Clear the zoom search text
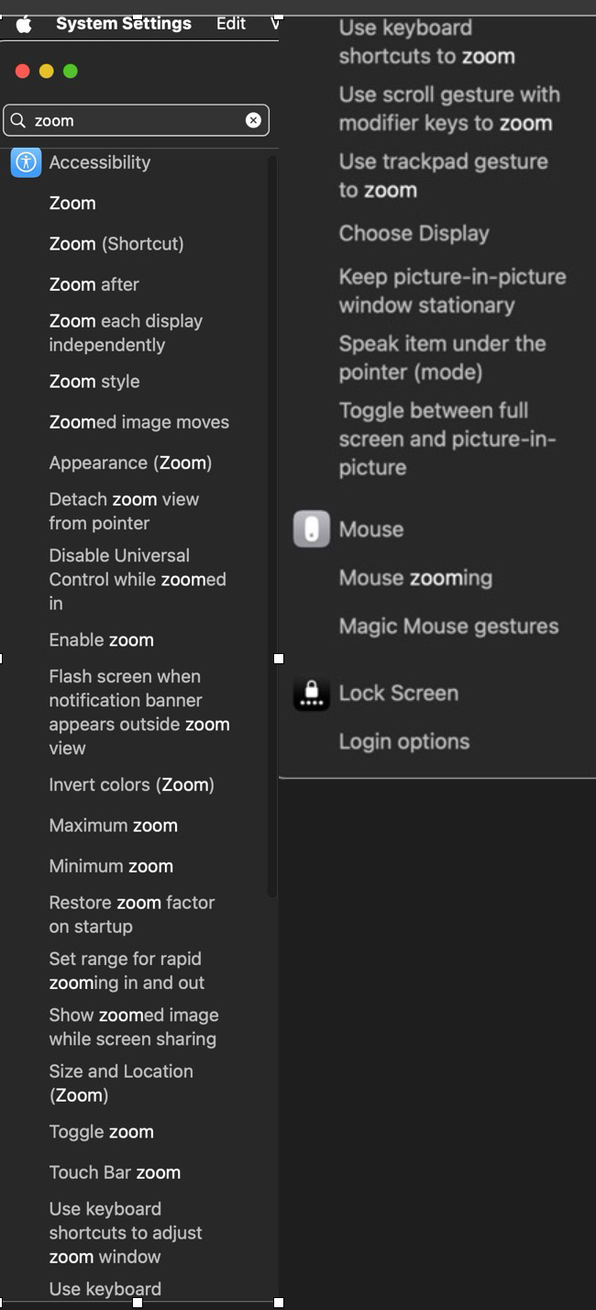 point(253,120)
